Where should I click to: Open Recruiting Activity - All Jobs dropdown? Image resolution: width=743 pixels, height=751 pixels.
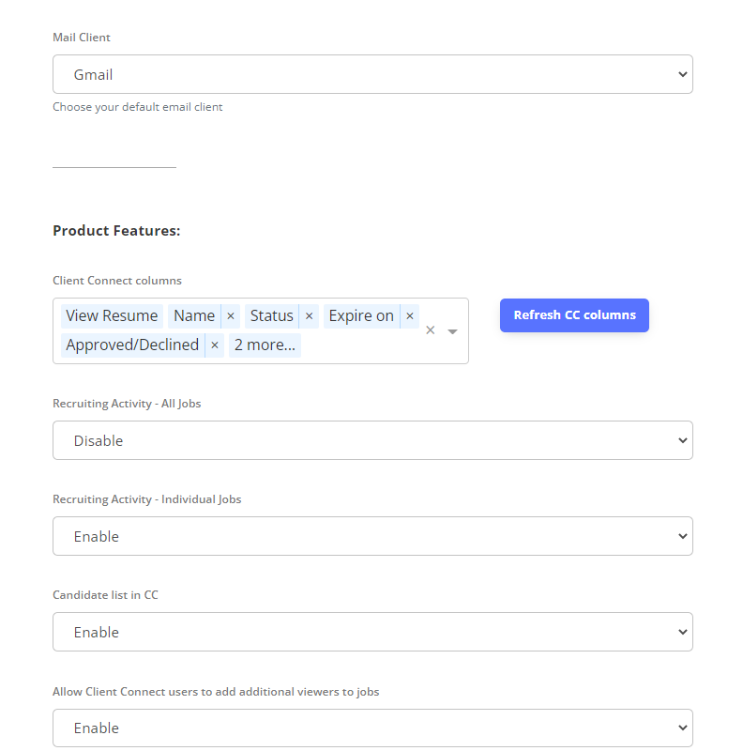(373, 440)
